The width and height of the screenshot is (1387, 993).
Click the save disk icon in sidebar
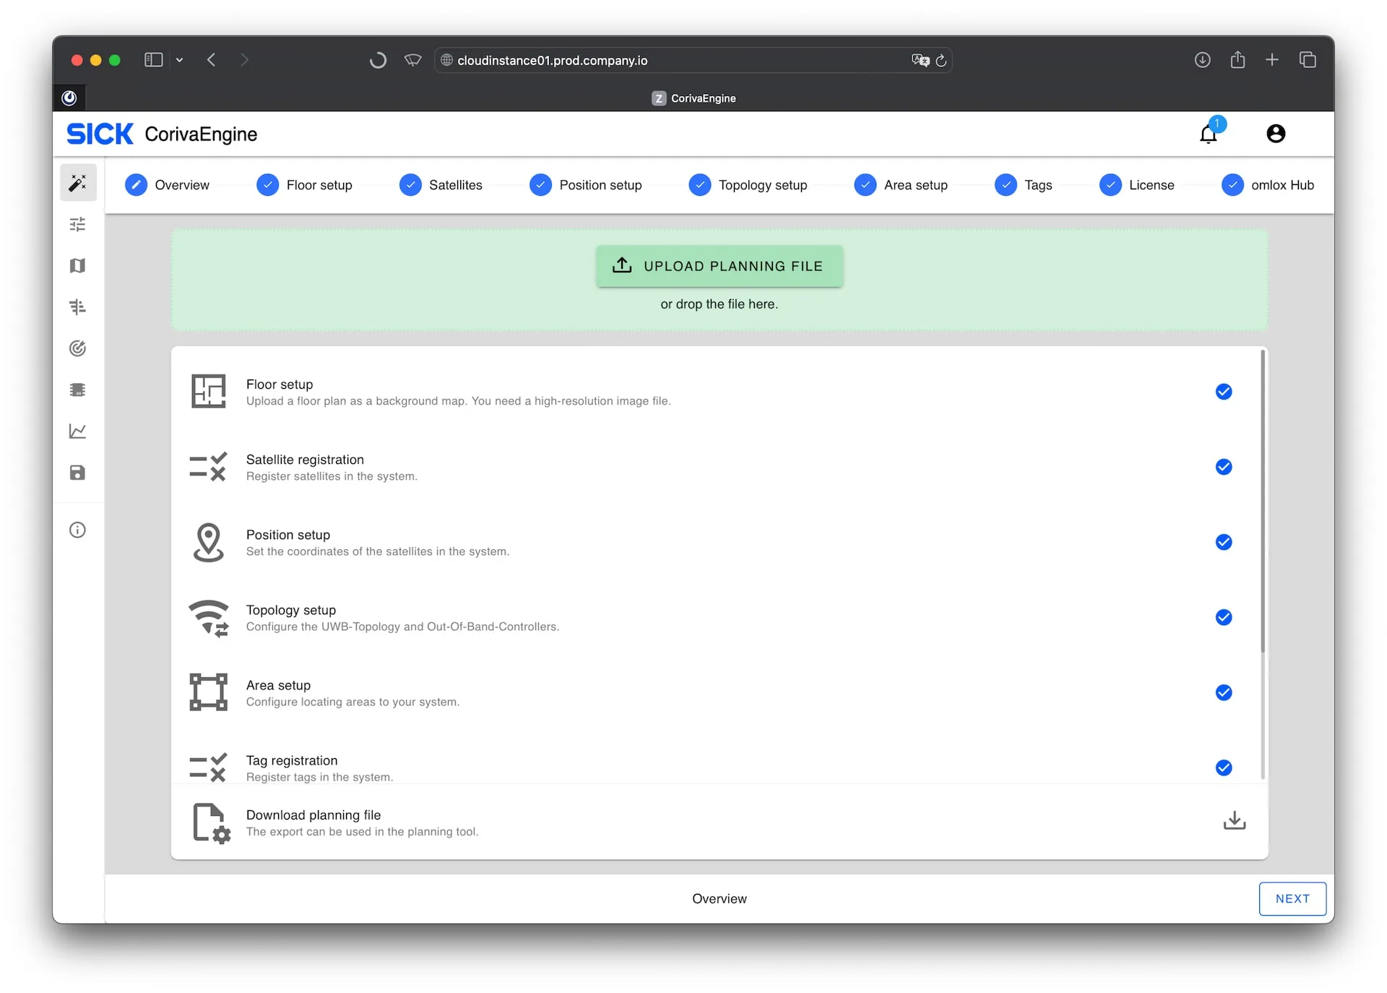[78, 473]
